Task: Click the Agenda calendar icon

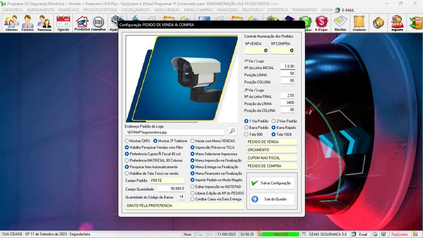Action: pos(63,23)
